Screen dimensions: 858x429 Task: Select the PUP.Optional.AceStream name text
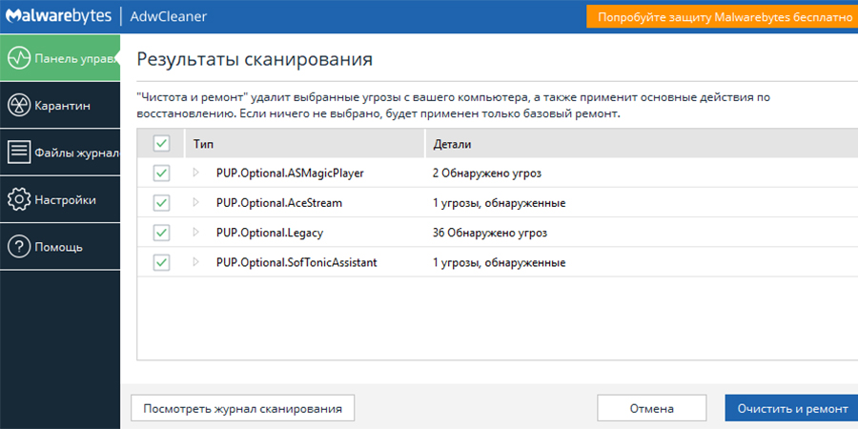click(279, 203)
